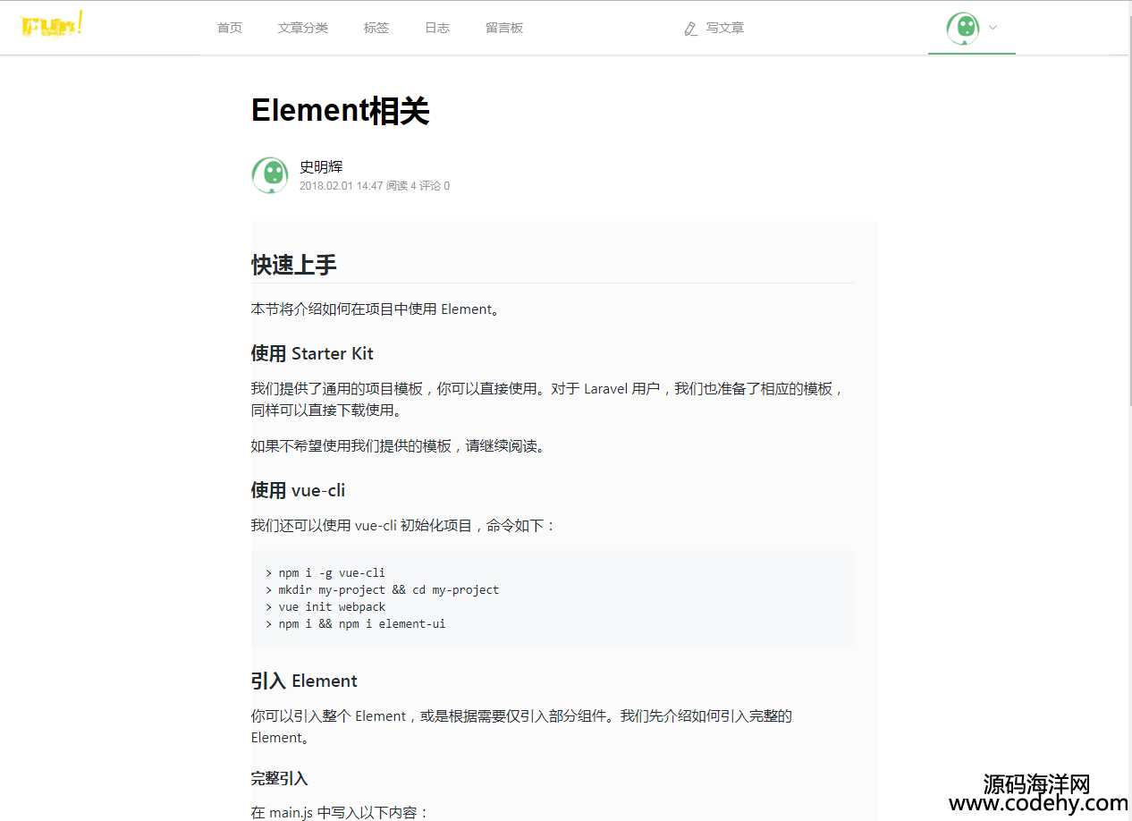Click the yellow Fun! site logo
This screenshot has width=1132, height=821.
[52, 25]
